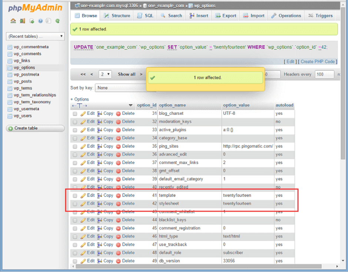Click table icon beside wp_posts
Image resolution: width=348 pixels, height=272 pixels.
tap(10, 81)
